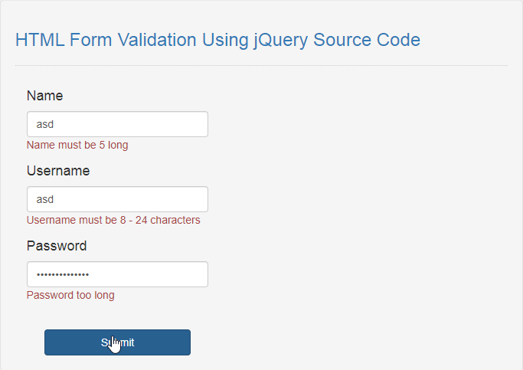Place cursor on 'asd' text in Username field
Screen dimensions: 523x370
(x=44, y=199)
